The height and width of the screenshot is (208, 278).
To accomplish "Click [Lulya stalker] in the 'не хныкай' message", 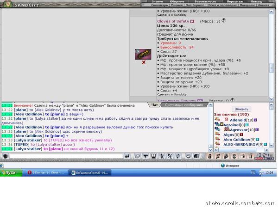I will coord(28,149).
